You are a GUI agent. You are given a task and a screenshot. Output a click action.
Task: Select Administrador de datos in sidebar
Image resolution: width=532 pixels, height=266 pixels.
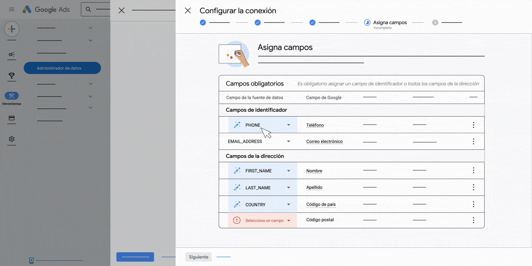point(62,68)
